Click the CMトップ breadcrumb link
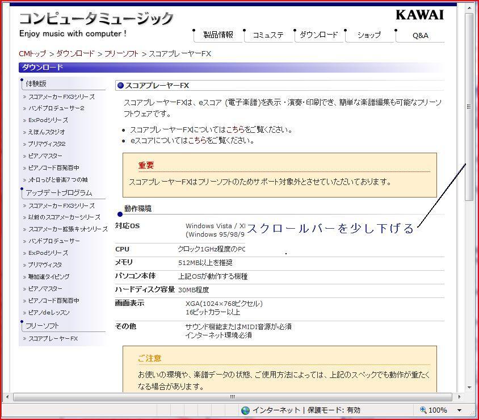479x420 pixels. coord(33,53)
